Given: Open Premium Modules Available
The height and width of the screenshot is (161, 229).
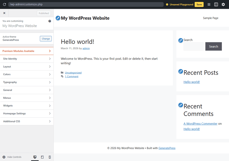Looking at the screenshot, I should pos(27,51).
